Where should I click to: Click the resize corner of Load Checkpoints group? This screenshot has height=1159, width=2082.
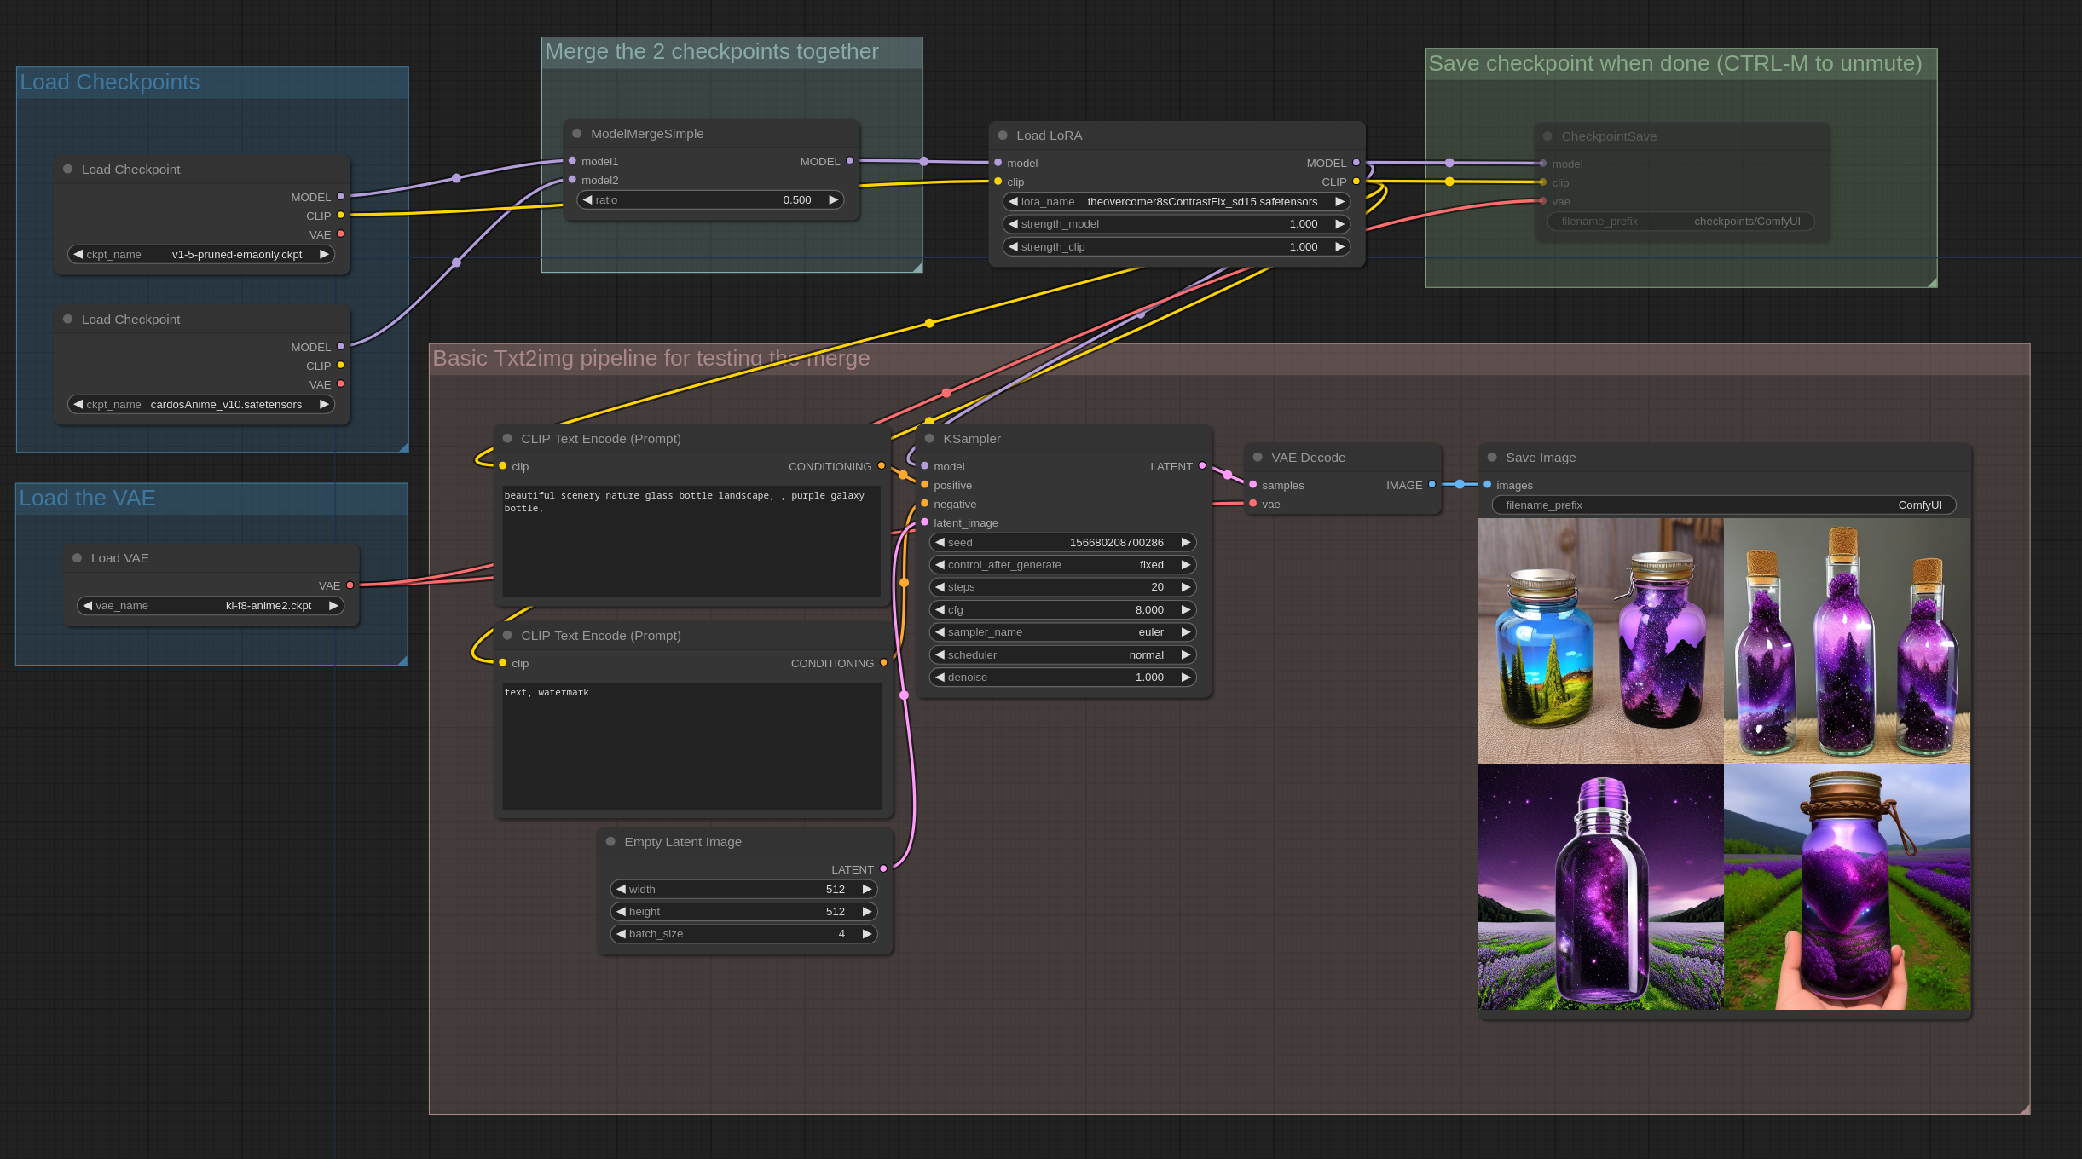click(x=403, y=447)
